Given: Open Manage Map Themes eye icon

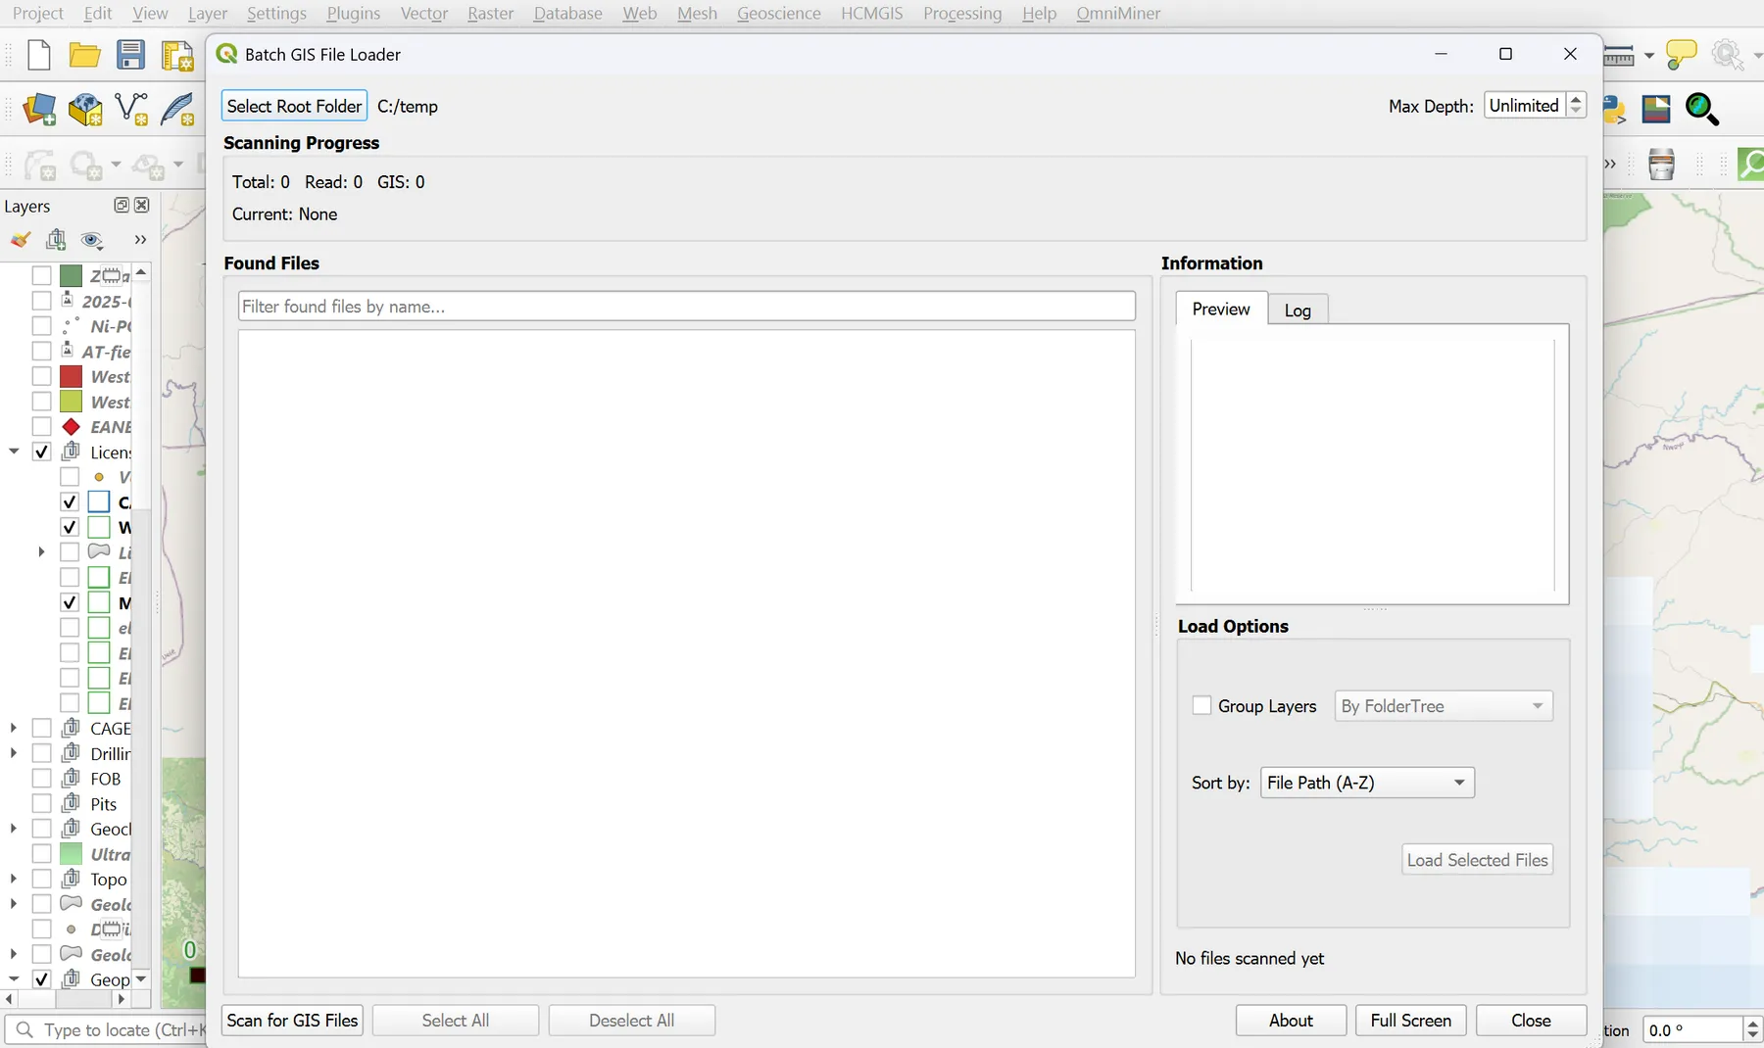Looking at the screenshot, I should [x=91, y=240].
